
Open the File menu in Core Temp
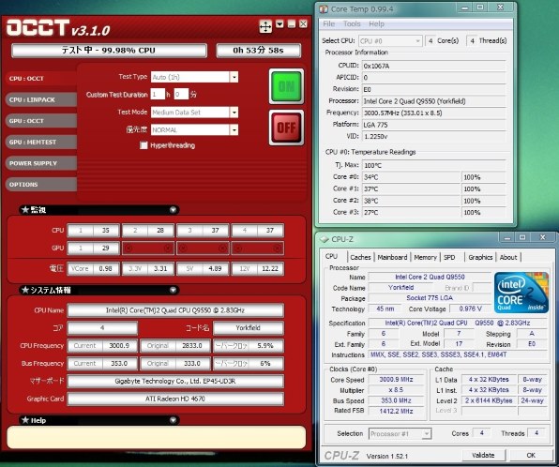pyautogui.click(x=328, y=23)
